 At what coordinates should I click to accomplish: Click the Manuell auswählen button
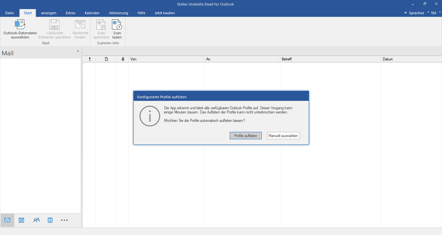tap(283, 136)
